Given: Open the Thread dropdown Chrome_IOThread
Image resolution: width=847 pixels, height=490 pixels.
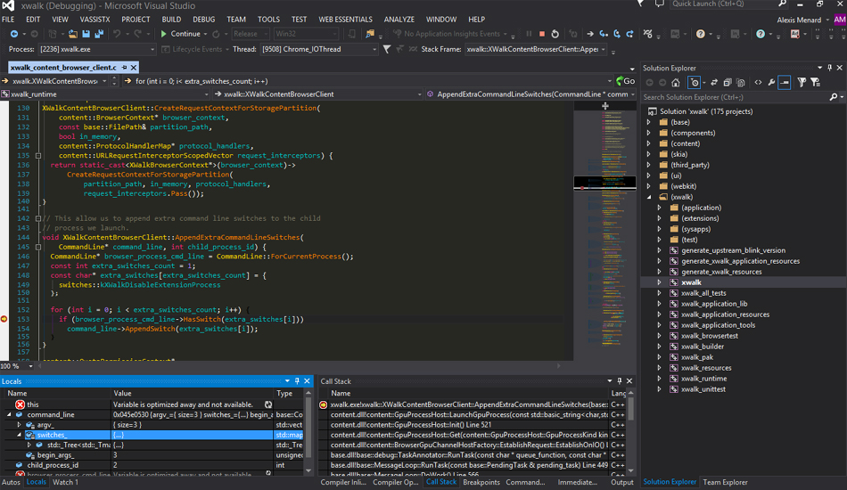Looking at the screenshot, I should [x=318, y=49].
